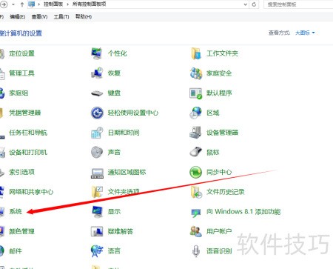333x269 pixels.
Task: Click the 鼠标 mouse icon
Action: pos(195,152)
